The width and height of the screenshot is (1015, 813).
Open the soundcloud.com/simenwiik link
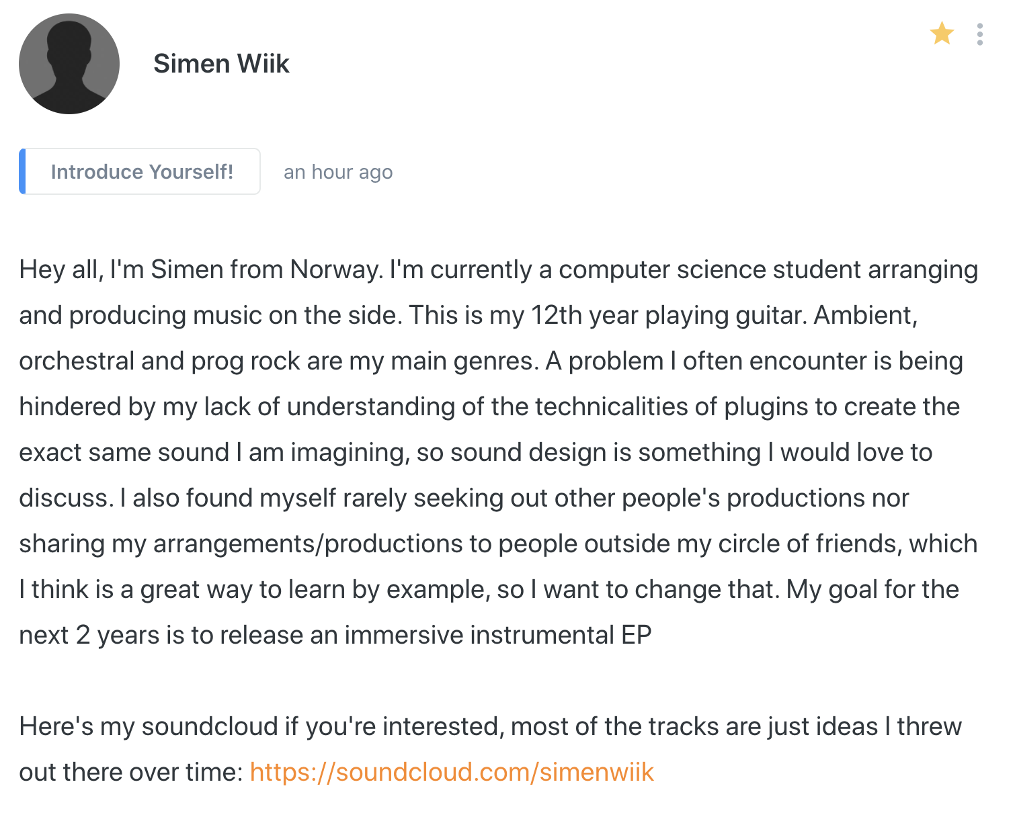pos(452,772)
